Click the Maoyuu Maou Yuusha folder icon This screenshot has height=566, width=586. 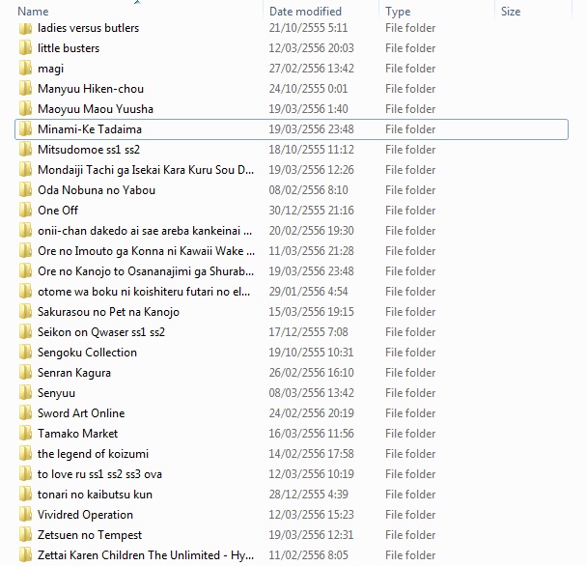tap(25, 109)
